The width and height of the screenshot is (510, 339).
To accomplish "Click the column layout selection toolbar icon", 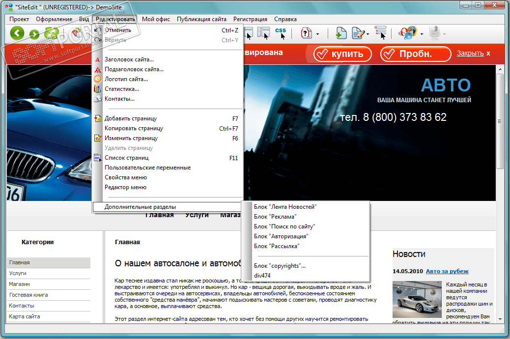I will [264, 33].
